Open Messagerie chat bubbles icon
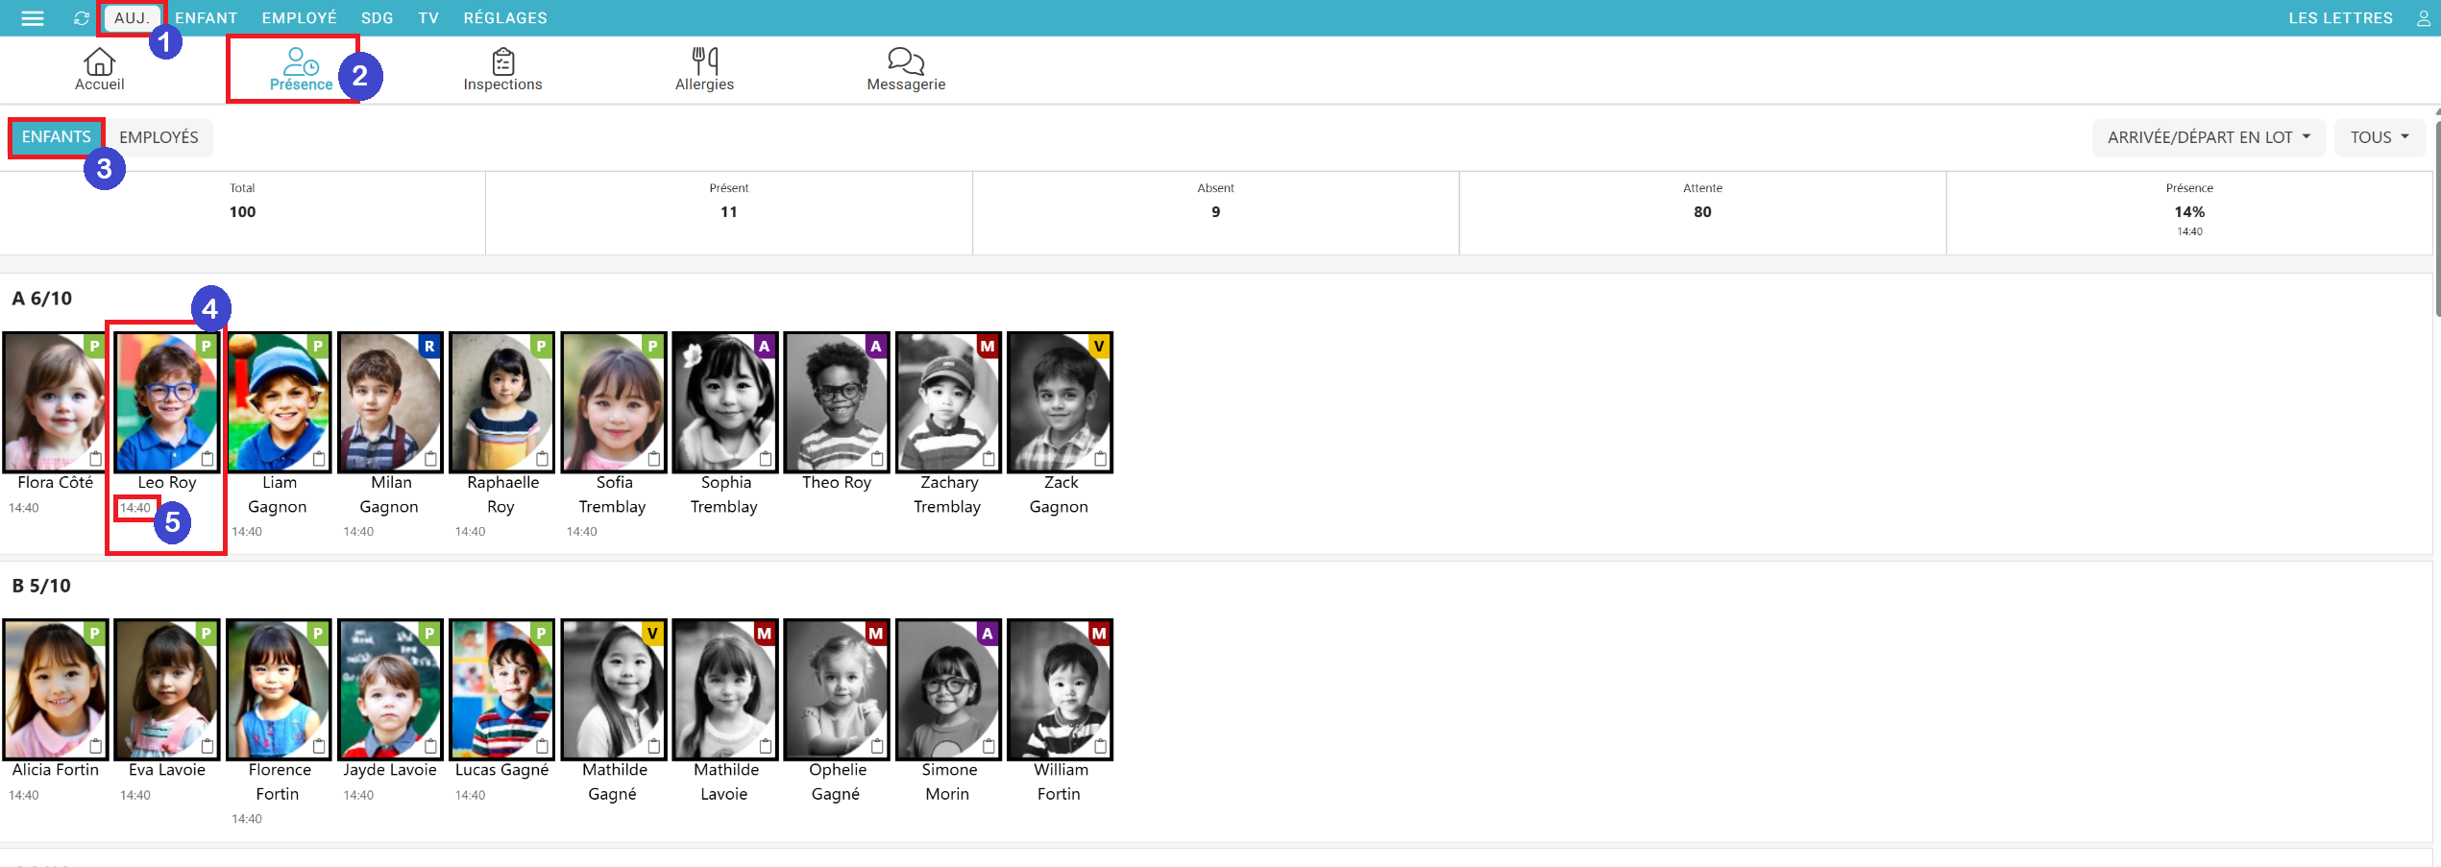This screenshot has width=2441, height=867. [x=905, y=61]
